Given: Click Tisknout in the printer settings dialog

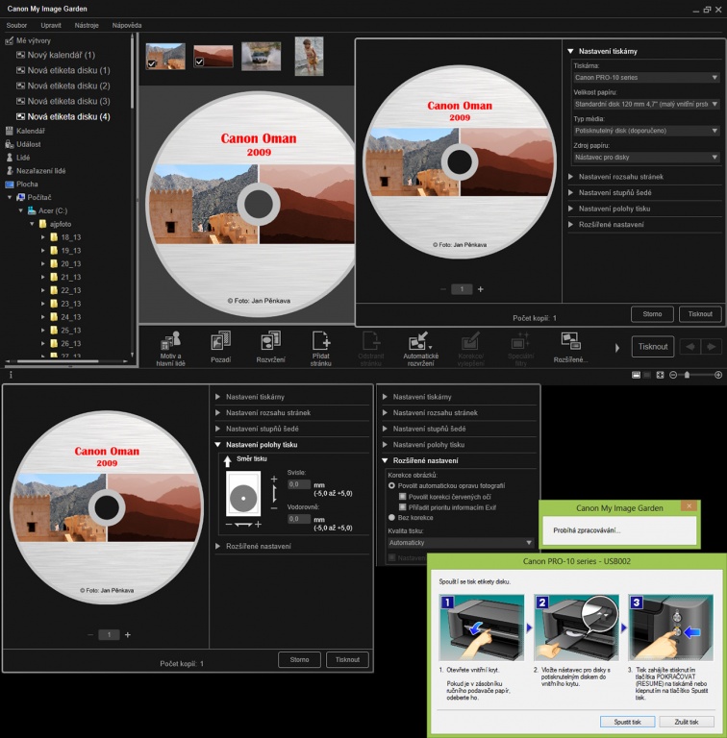Looking at the screenshot, I should pyautogui.click(x=700, y=314).
